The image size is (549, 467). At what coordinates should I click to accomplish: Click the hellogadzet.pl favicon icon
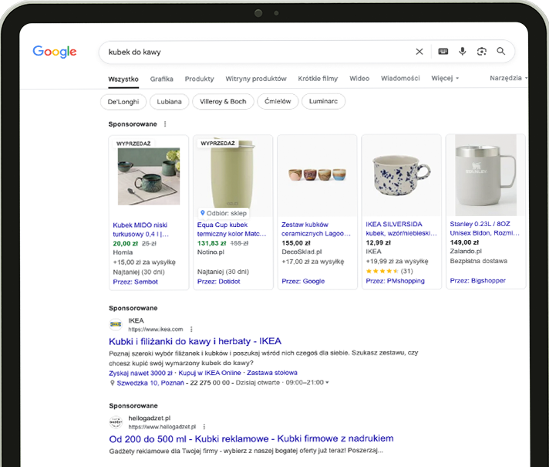click(x=116, y=421)
